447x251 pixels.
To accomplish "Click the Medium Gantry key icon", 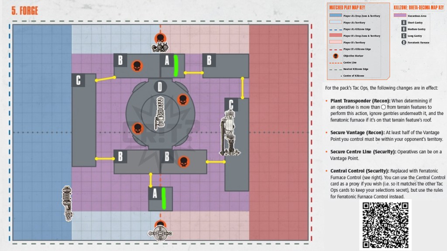I will tap(404, 29).
